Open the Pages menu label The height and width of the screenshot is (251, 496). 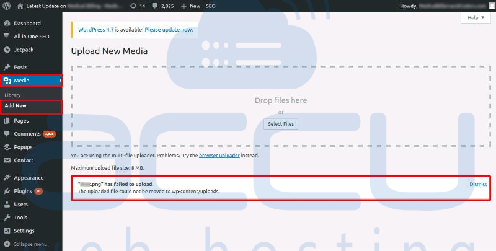pyautogui.click(x=21, y=121)
